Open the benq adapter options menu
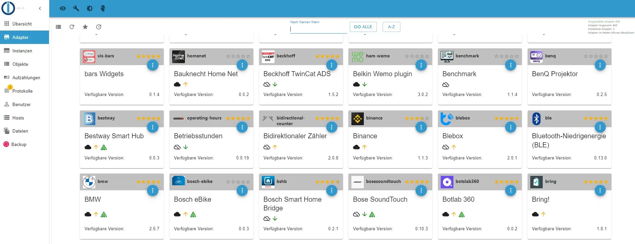 [x=600, y=65]
